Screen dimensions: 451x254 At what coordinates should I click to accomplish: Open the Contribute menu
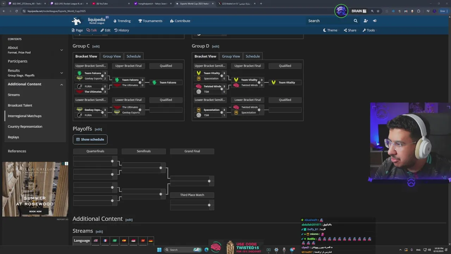pos(180,21)
